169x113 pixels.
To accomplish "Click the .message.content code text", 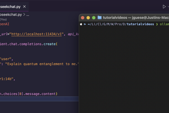I will 39,94.
